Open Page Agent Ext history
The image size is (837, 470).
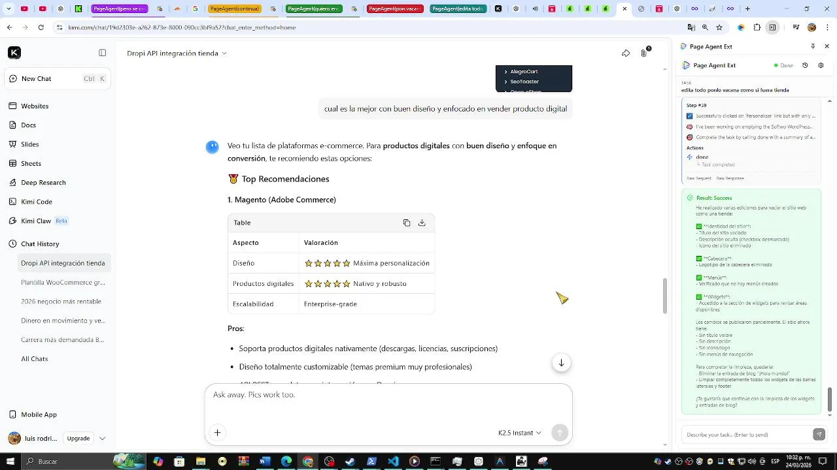pos(805,65)
